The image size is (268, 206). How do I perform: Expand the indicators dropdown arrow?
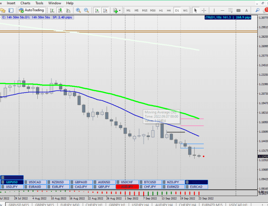pos(120,10)
